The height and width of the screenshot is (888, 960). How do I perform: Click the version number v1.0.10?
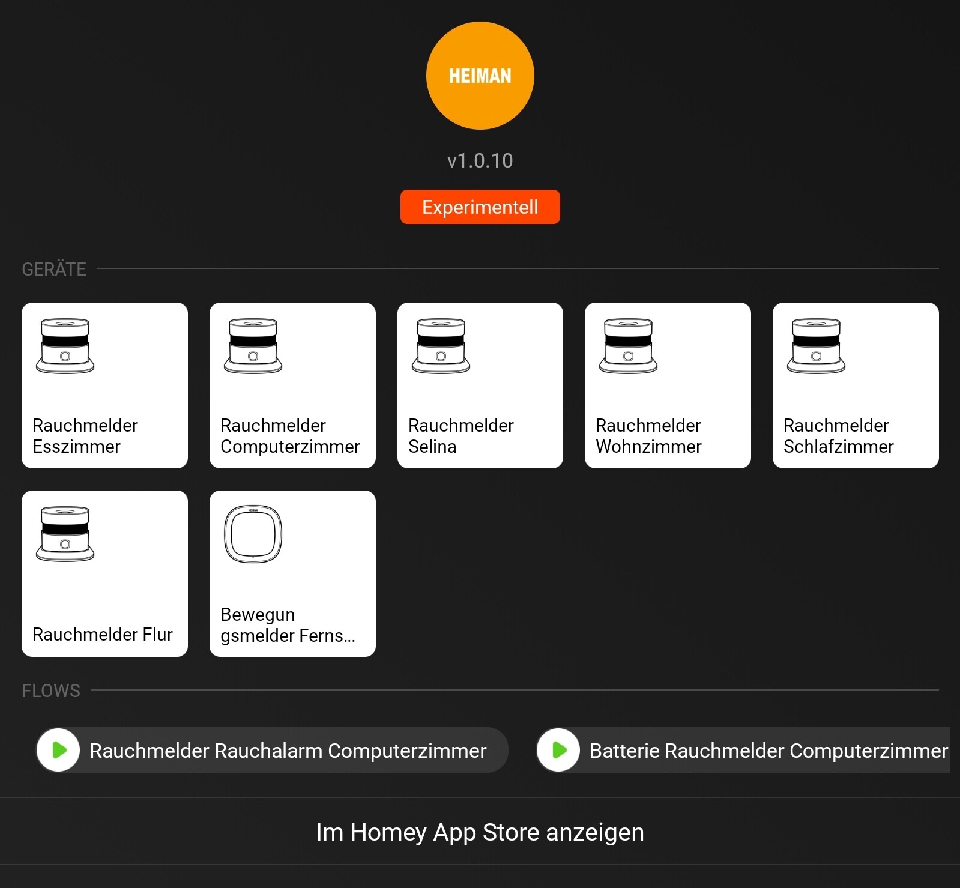click(x=480, y=160)
